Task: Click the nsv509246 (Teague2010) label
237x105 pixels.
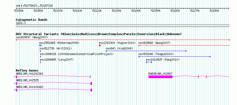Action: click(x=156, y=54)
